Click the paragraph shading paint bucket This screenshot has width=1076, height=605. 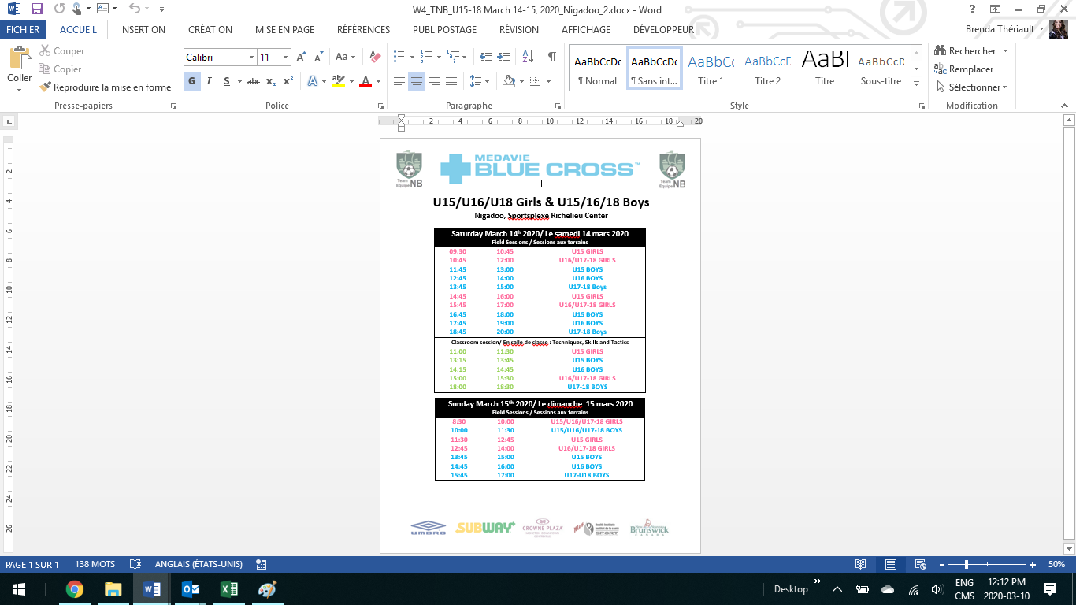(509, 81)
